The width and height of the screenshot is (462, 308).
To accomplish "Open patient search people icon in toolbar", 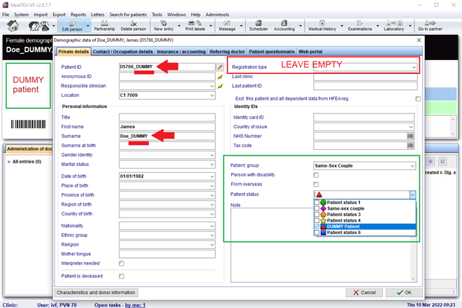I will (38, 26).
